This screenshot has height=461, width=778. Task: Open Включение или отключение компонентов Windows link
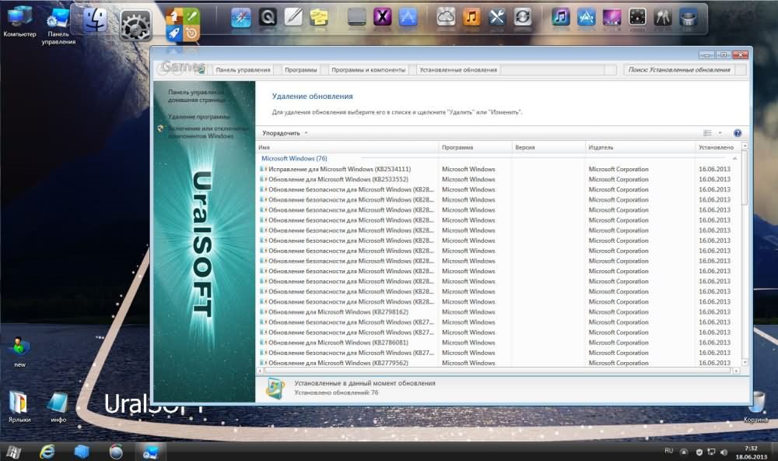coord(201,131)
